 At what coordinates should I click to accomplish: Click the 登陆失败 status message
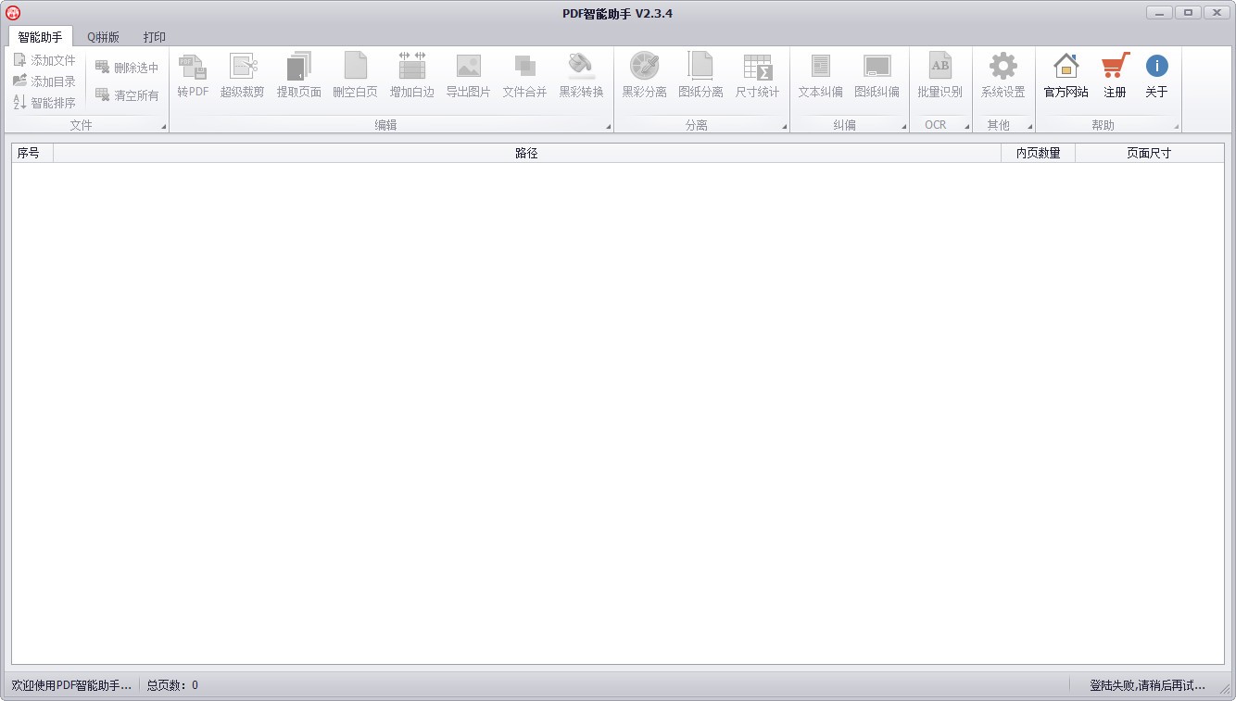point(1147,685)
